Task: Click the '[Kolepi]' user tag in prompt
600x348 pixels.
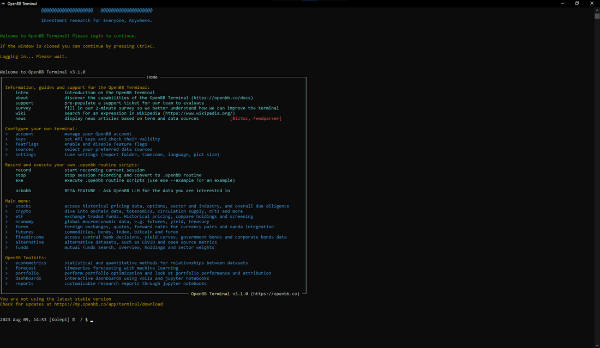Action: [x=59, y=320]
